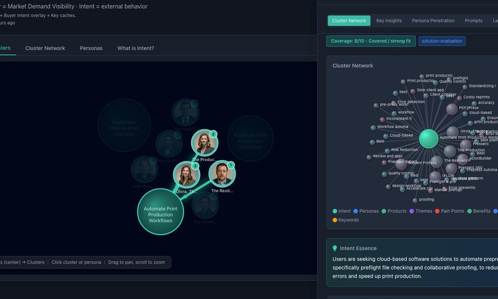
Task: Open the Cluster Network tab in the main view
Action: 45,48
